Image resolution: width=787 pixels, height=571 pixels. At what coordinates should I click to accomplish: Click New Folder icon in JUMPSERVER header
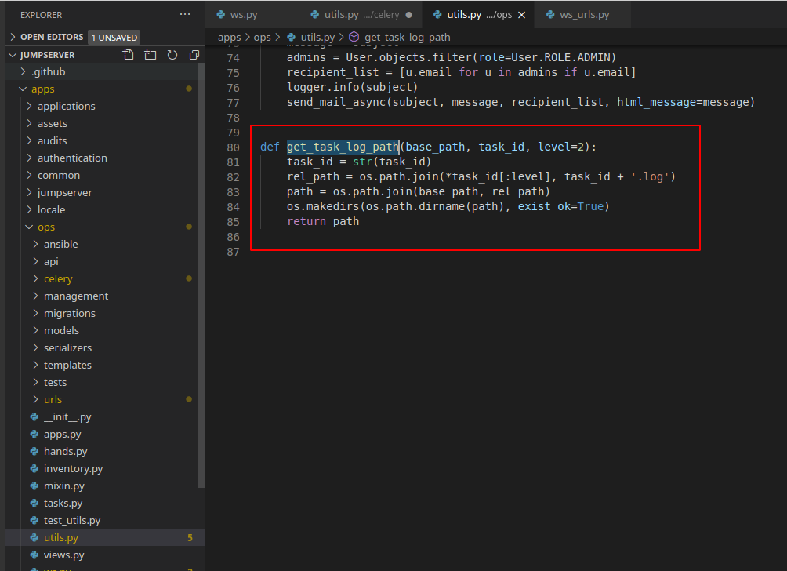tap(150, 55)
